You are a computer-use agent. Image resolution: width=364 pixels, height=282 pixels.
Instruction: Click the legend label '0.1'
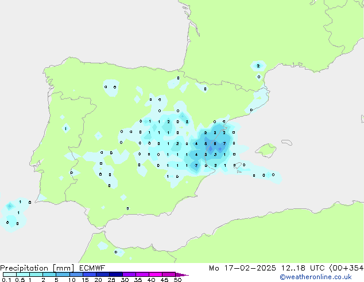click(6, 280)
